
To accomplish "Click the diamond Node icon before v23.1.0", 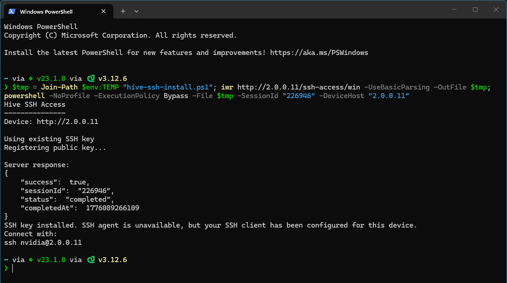I will [x=31, y=78].
